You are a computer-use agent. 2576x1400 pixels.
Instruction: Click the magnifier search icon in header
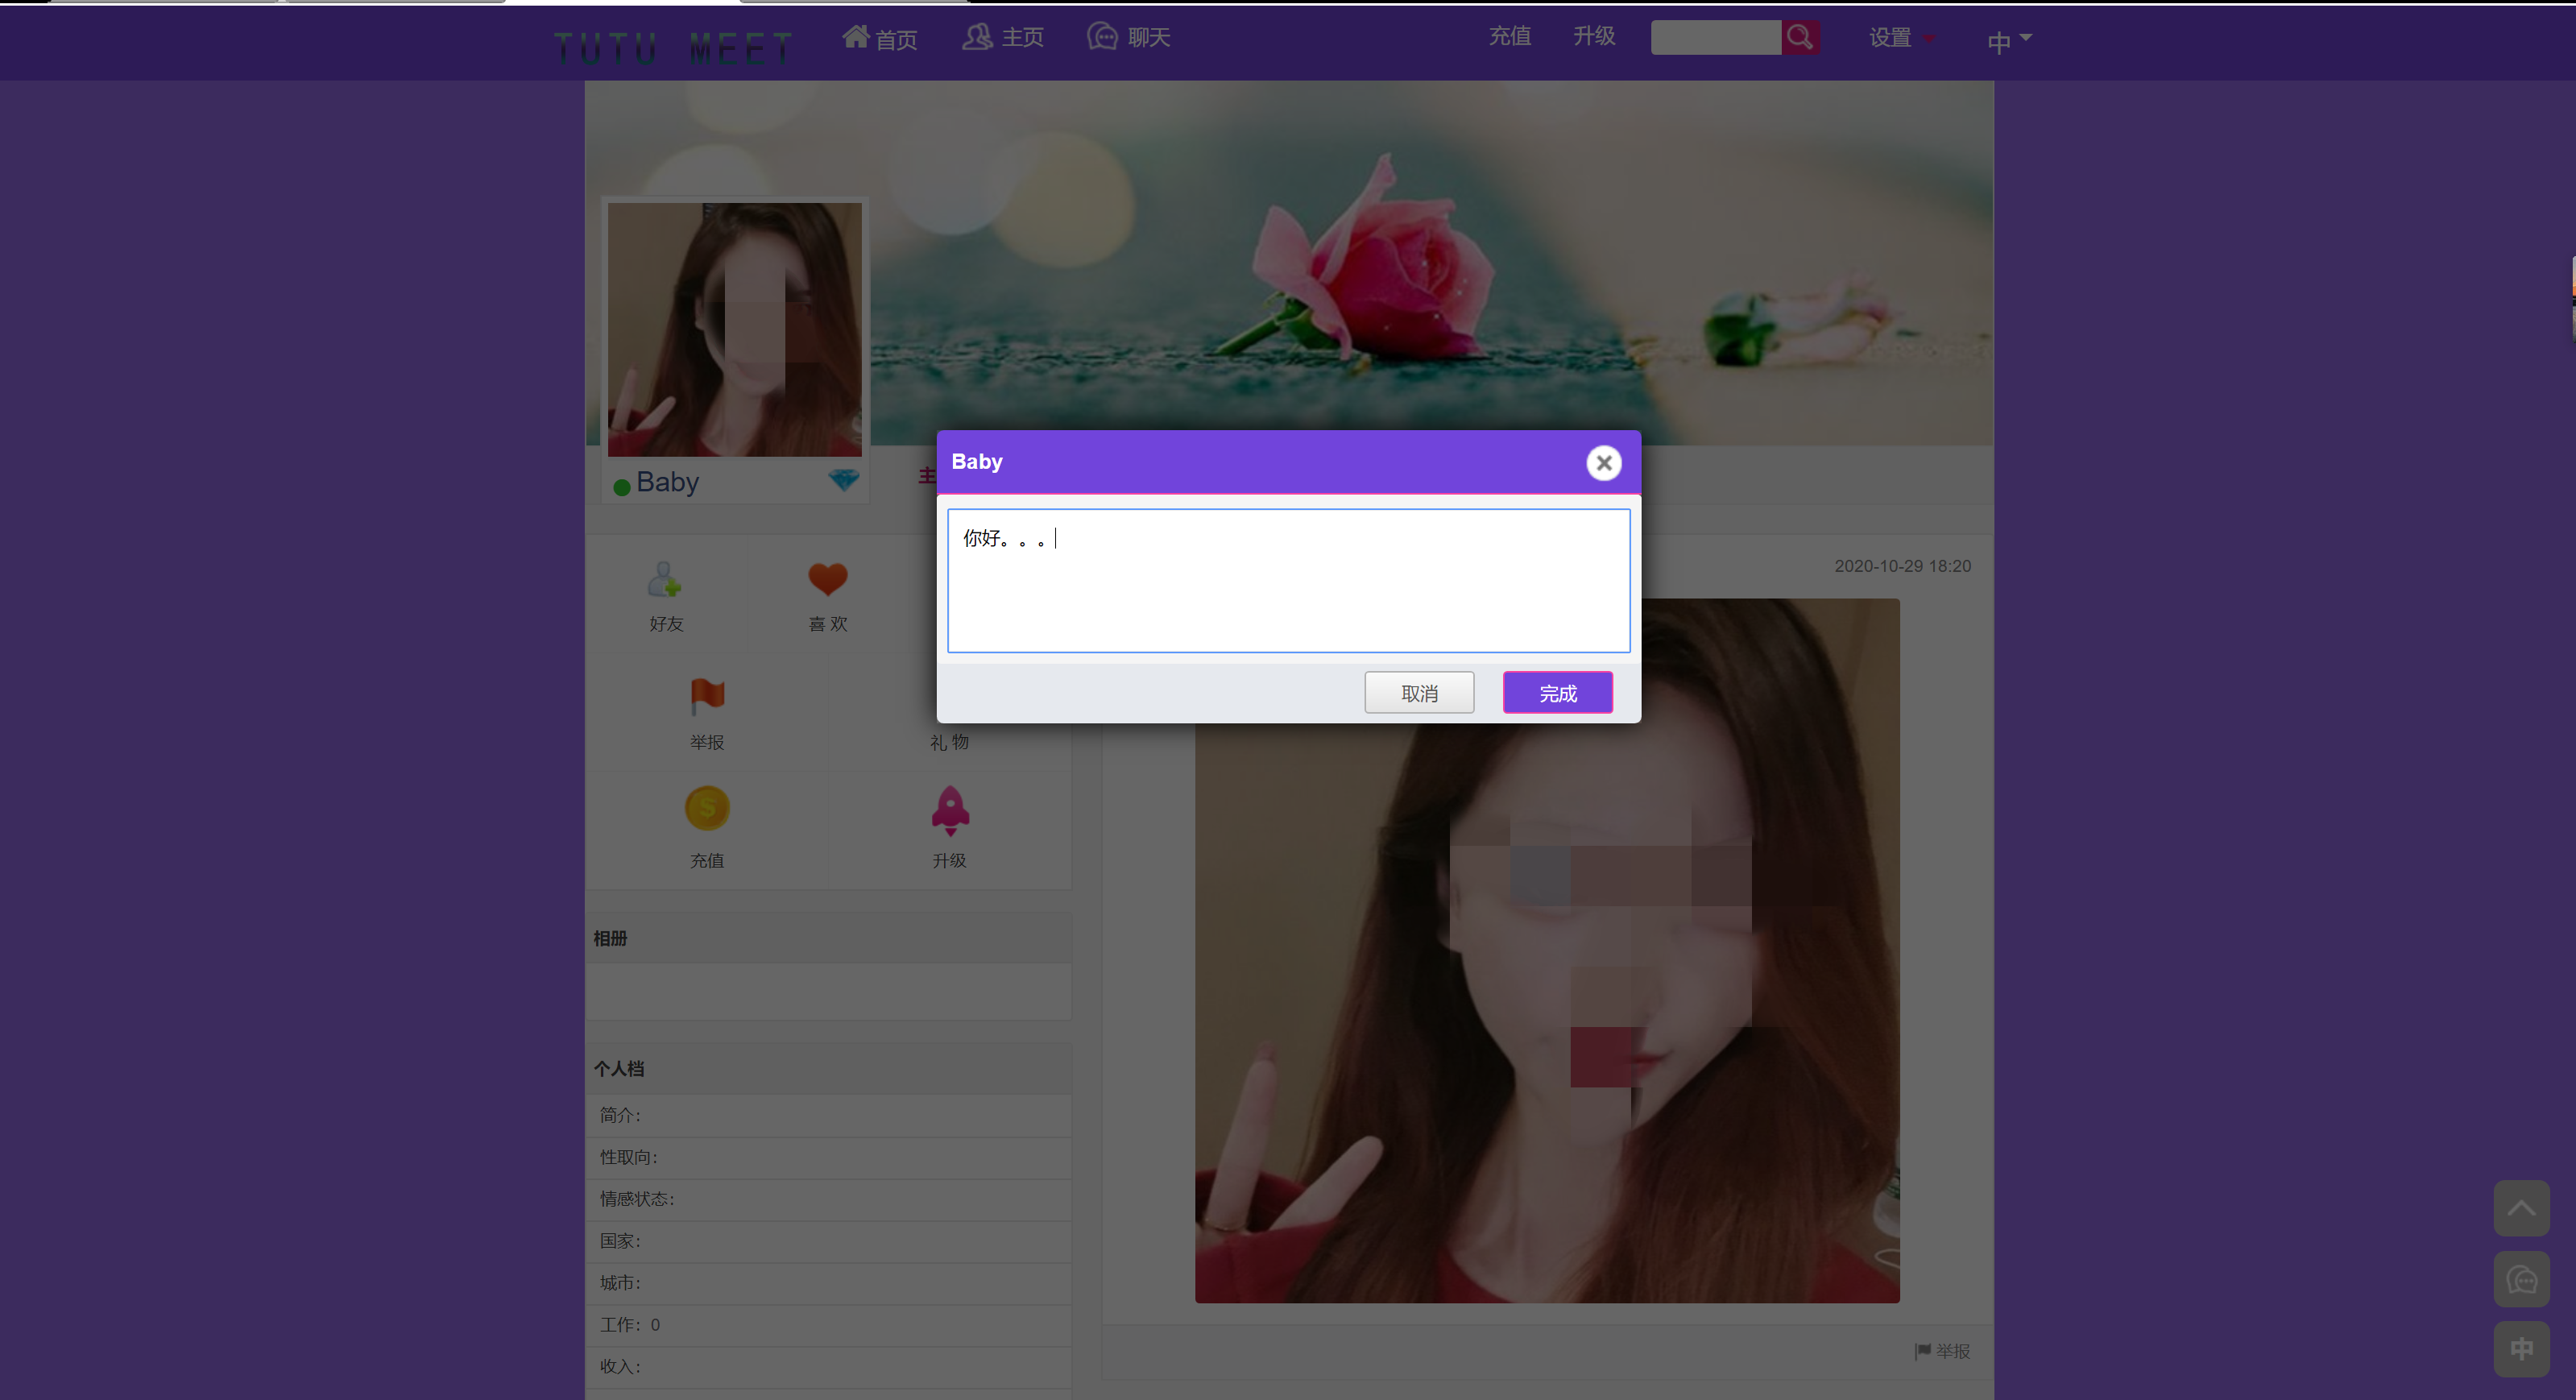click(1799, 38)
